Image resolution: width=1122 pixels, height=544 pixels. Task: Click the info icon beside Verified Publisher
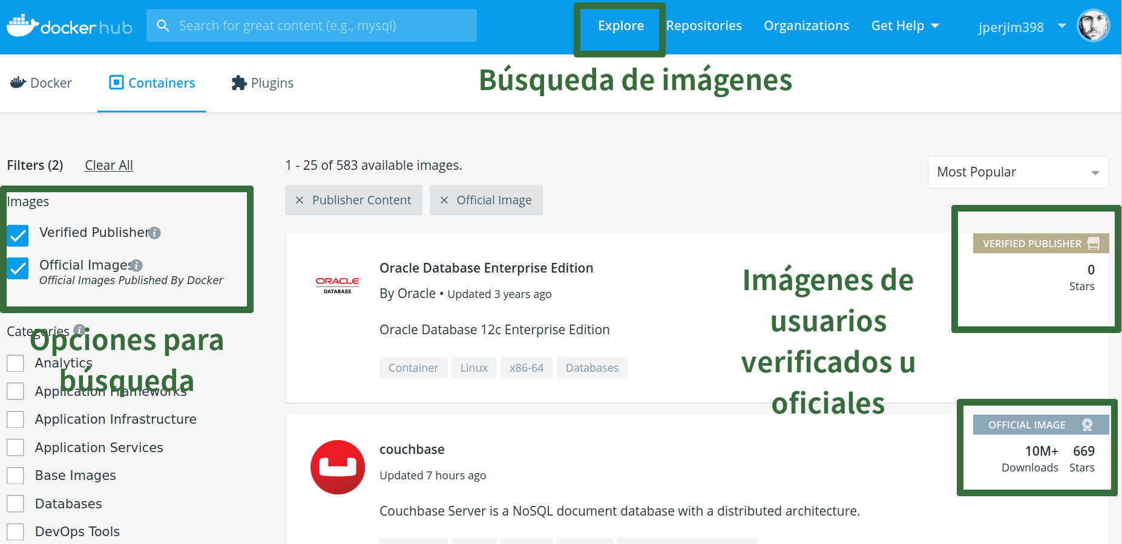click(155, 233)
